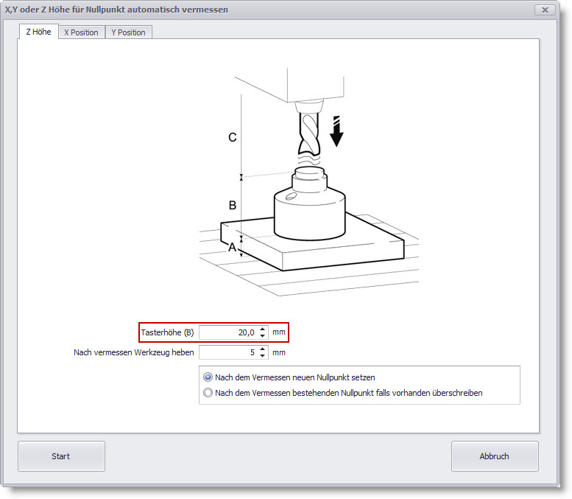This screenshot has width=572, height=499.
Task: Click the Werkzeug heben value field
Action: click(227, 352)
